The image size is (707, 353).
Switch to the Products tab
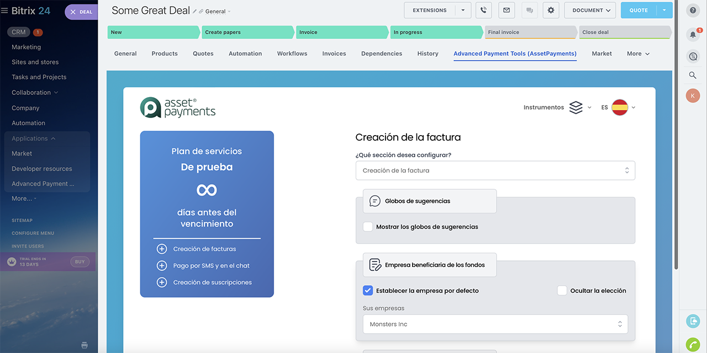pos(165,54)
